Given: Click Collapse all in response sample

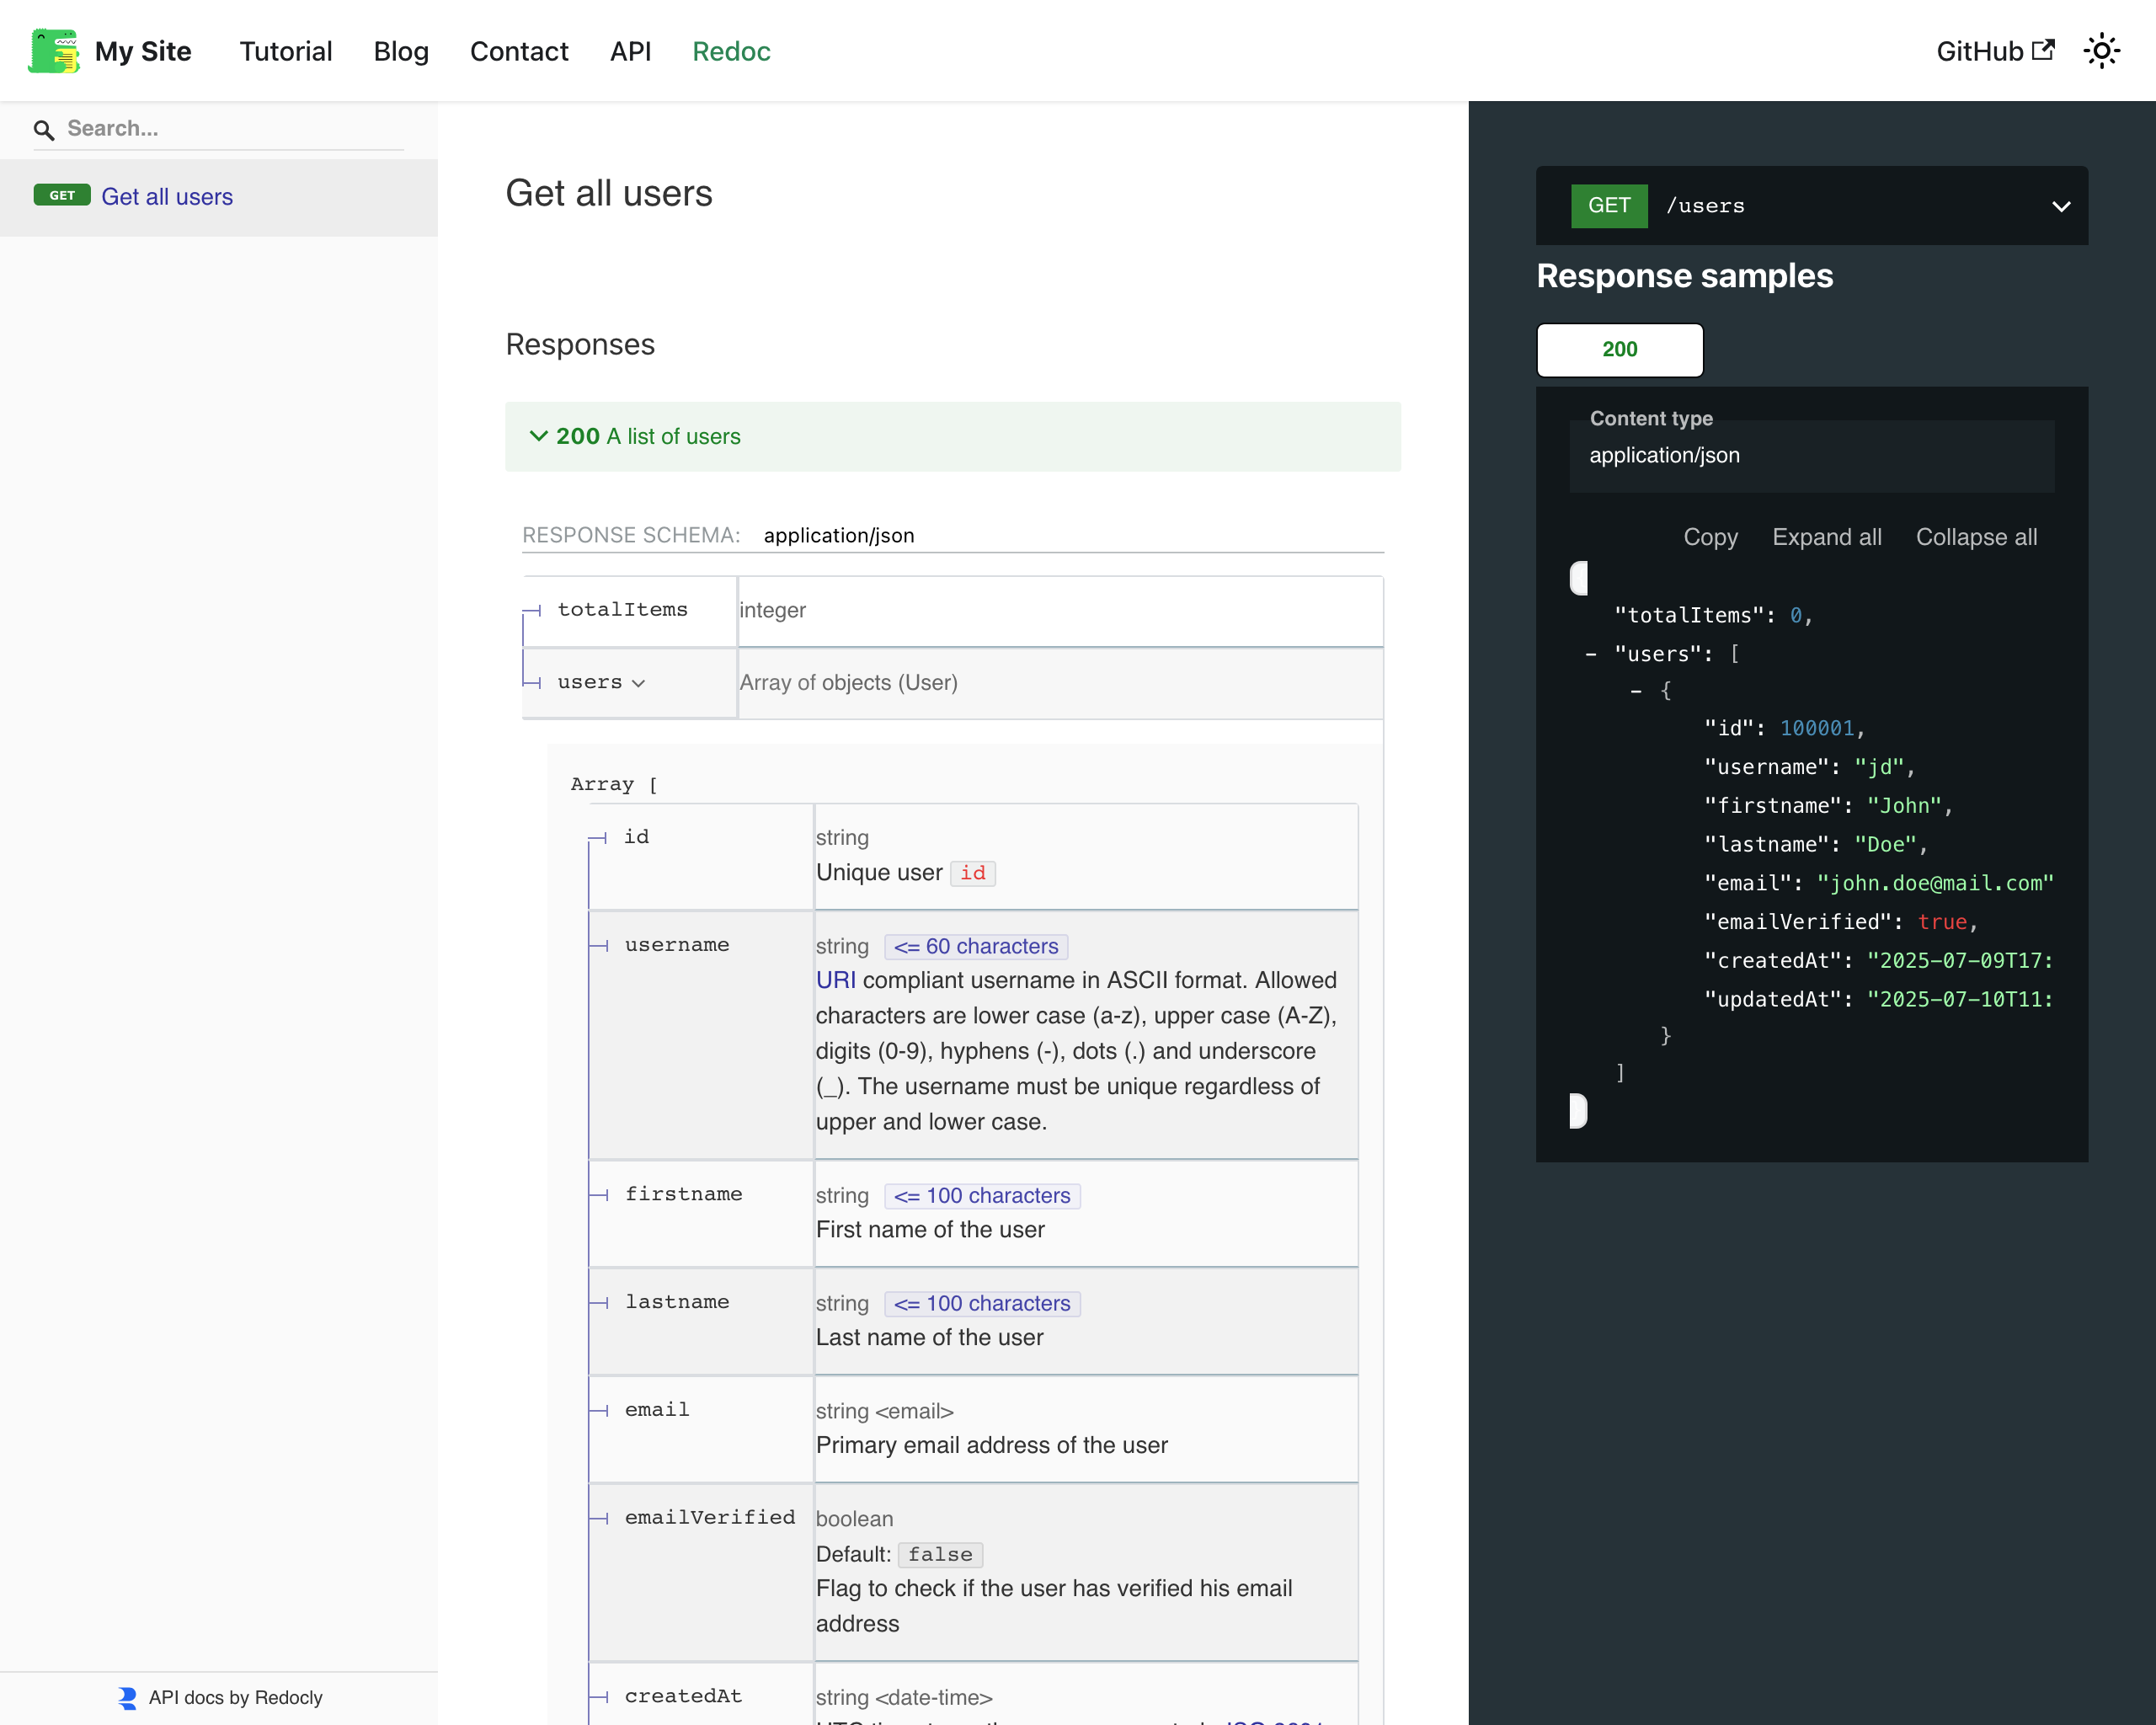Looking at the screenshot, I should [1975, 537].
